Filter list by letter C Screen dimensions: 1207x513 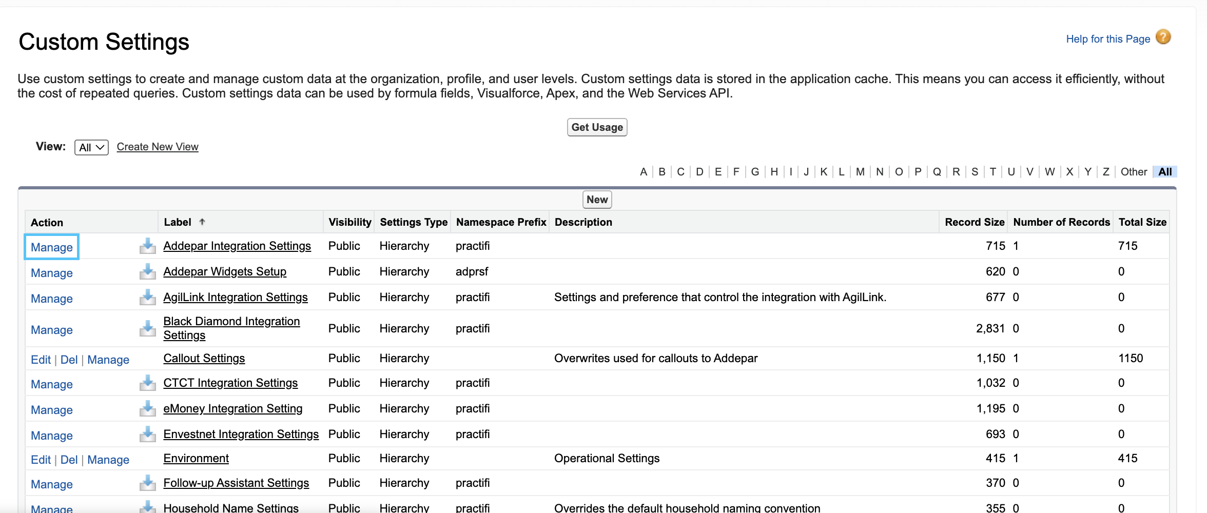[680, 172]
